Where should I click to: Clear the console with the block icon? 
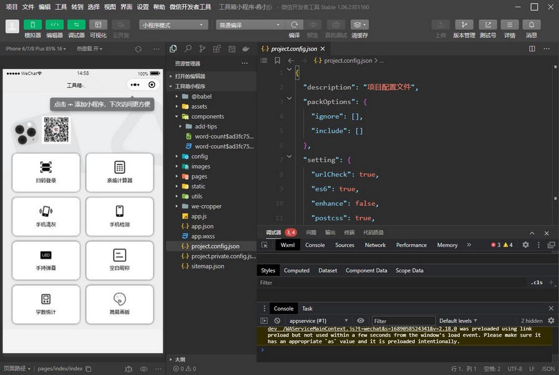click(x=277, y=320)
